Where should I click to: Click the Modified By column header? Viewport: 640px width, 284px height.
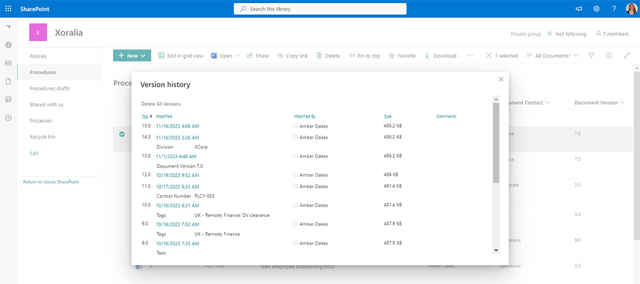[x=305, y=116]
